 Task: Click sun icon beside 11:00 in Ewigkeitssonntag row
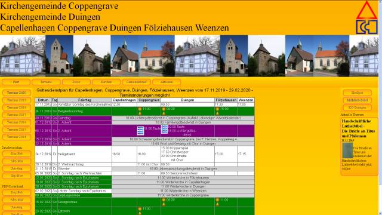point(140,111)
